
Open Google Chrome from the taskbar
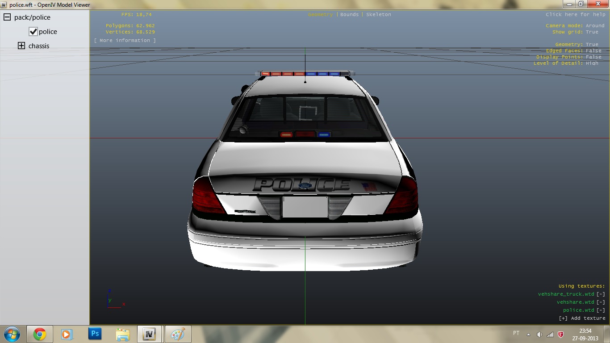click(39, 334)
